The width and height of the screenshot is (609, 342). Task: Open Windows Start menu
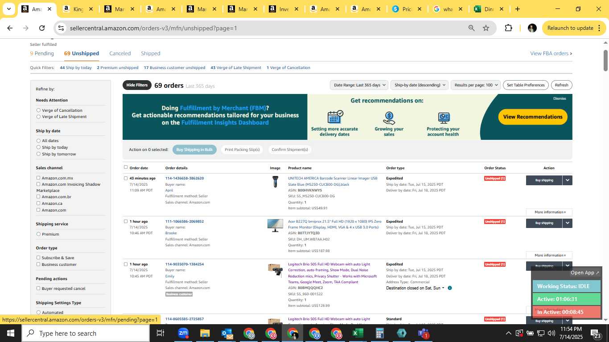pyautogui.click(x=10, y=333)
